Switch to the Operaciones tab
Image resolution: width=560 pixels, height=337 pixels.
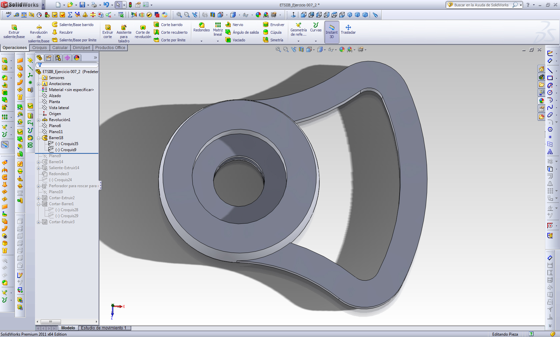[x=15, y=48]
